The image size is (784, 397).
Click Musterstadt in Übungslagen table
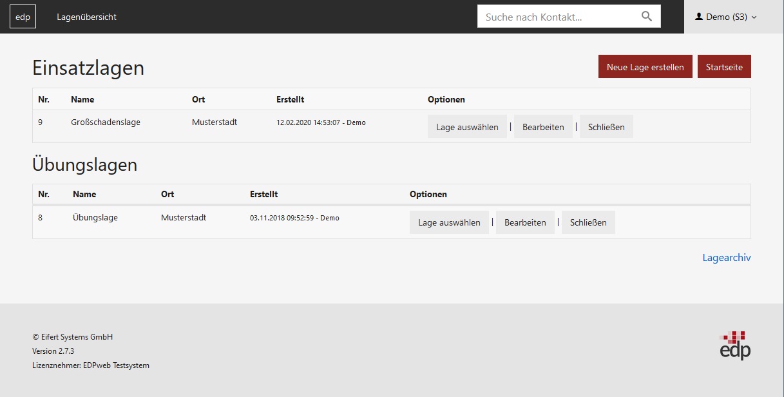184,217
